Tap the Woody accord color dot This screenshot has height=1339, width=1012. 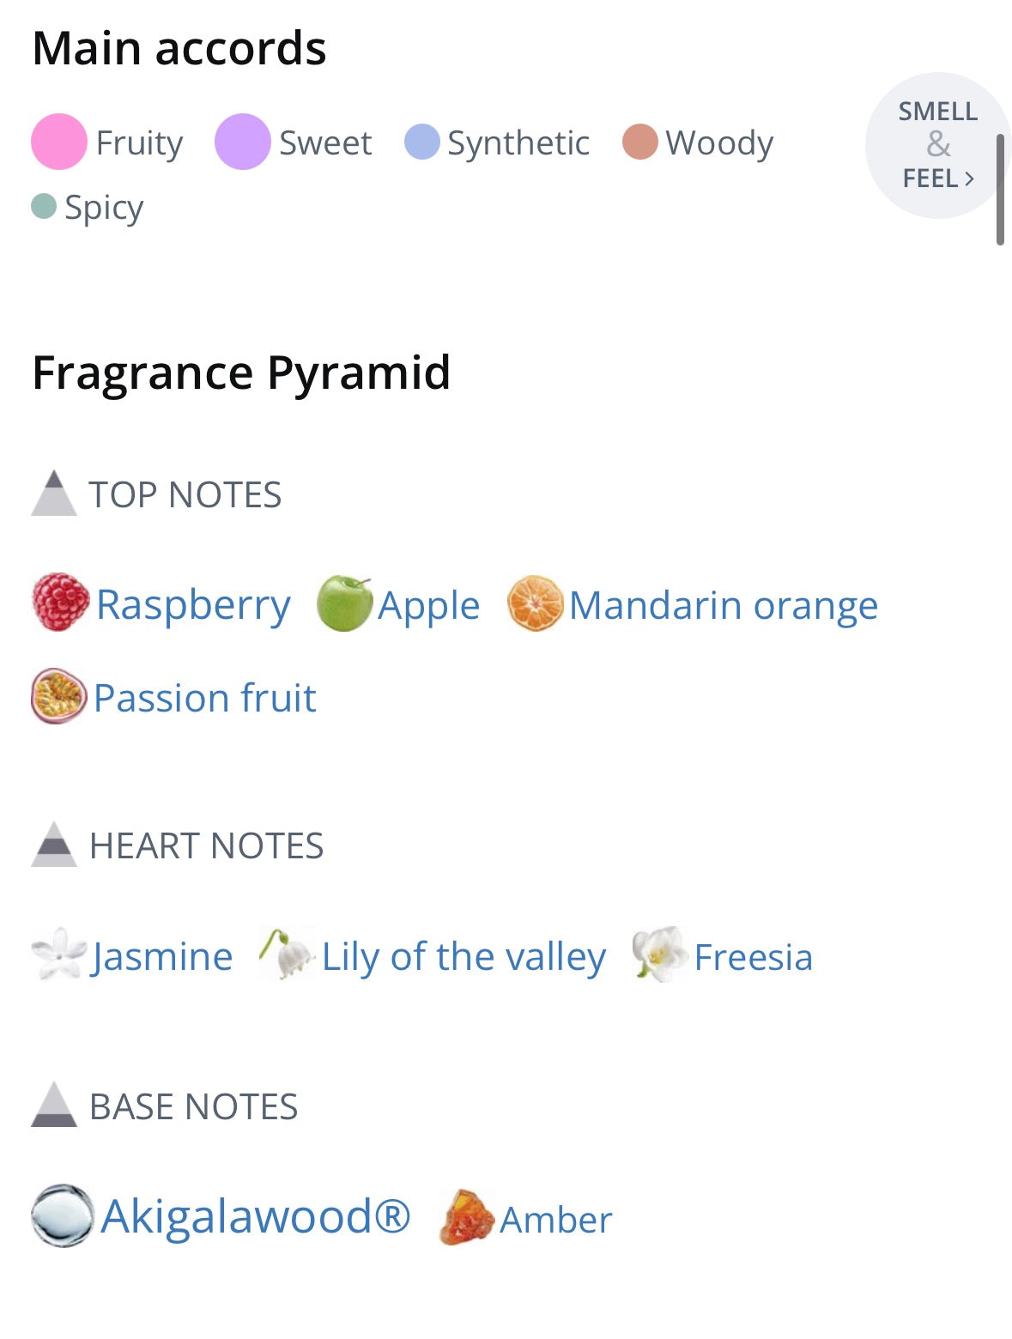coord(640,142)
